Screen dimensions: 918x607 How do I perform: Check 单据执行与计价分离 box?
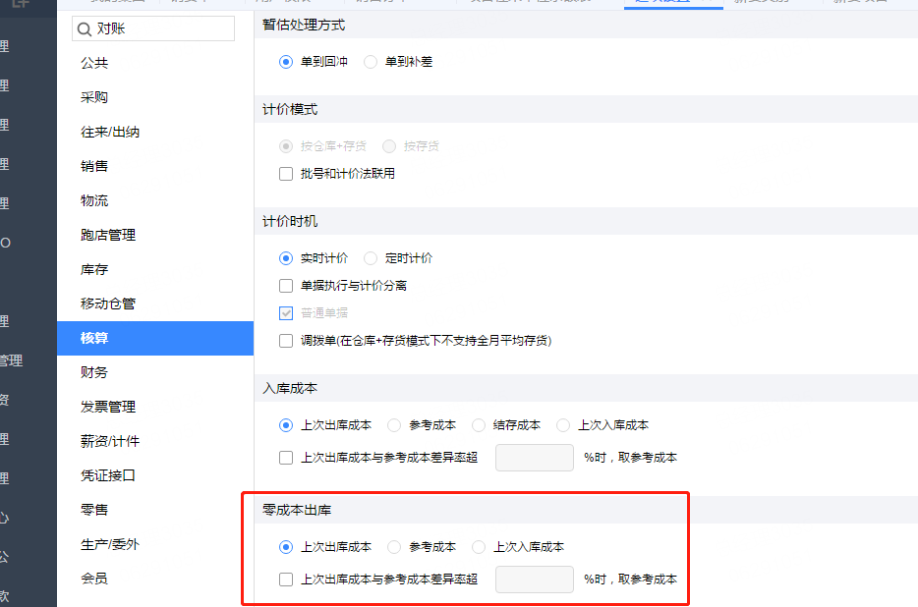pos(286,286)
